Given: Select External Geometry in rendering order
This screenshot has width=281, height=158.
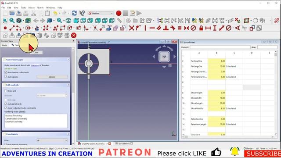Looking at the screenshot, I should (14, 122).
